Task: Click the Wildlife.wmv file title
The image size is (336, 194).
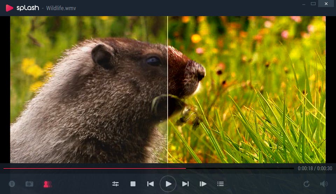Action: coord(61,8)
